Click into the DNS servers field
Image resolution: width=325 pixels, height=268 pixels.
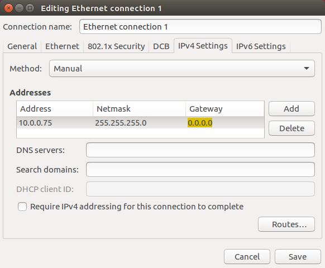tap(200, 150)
